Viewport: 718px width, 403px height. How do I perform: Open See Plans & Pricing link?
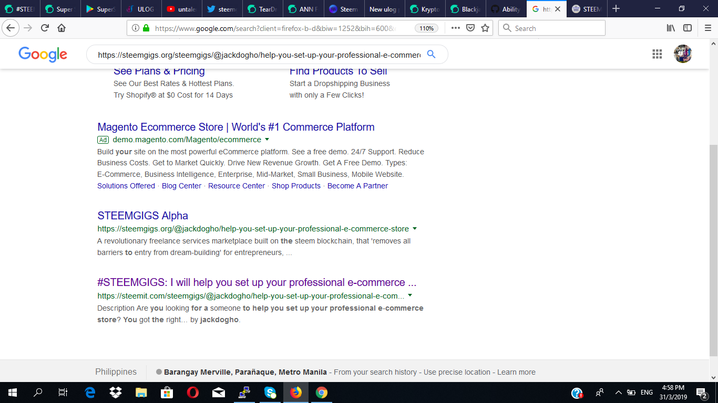pyautogui.click(x=159, y=71)
